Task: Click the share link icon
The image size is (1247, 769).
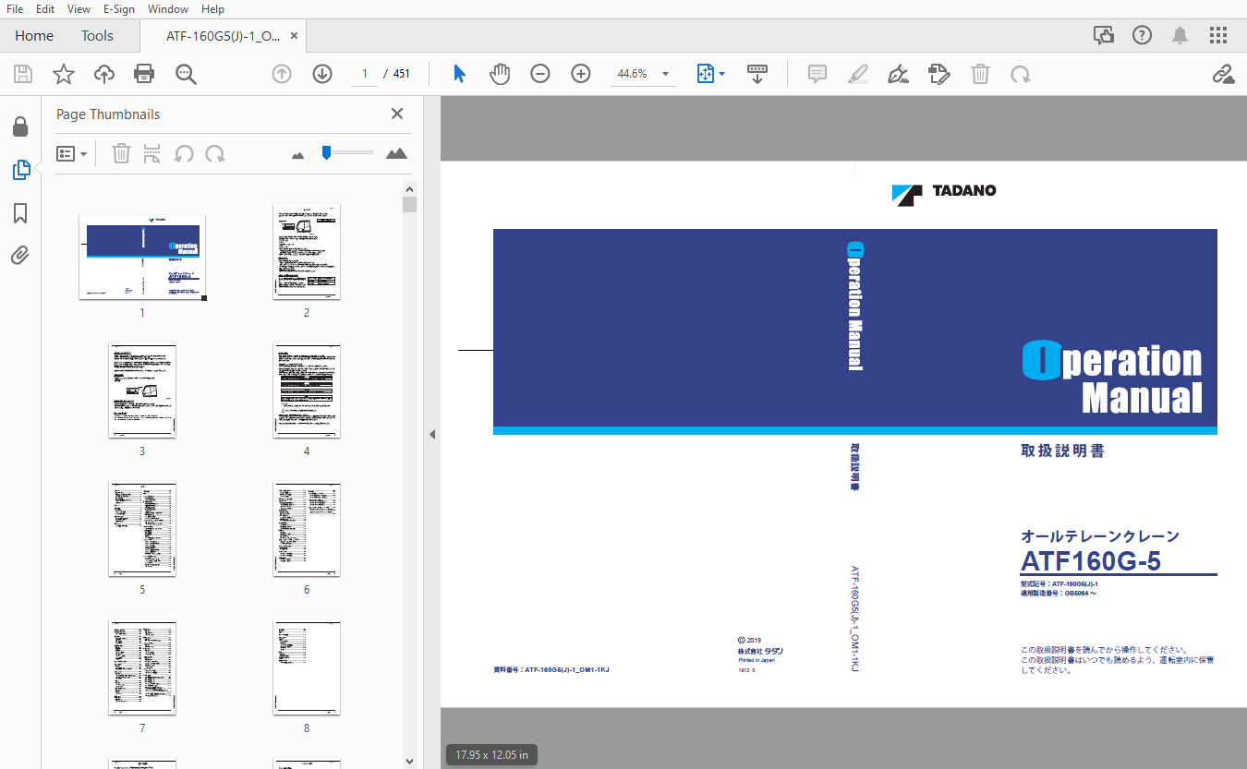Action: pyautogui.click(x=1223, y=74)
